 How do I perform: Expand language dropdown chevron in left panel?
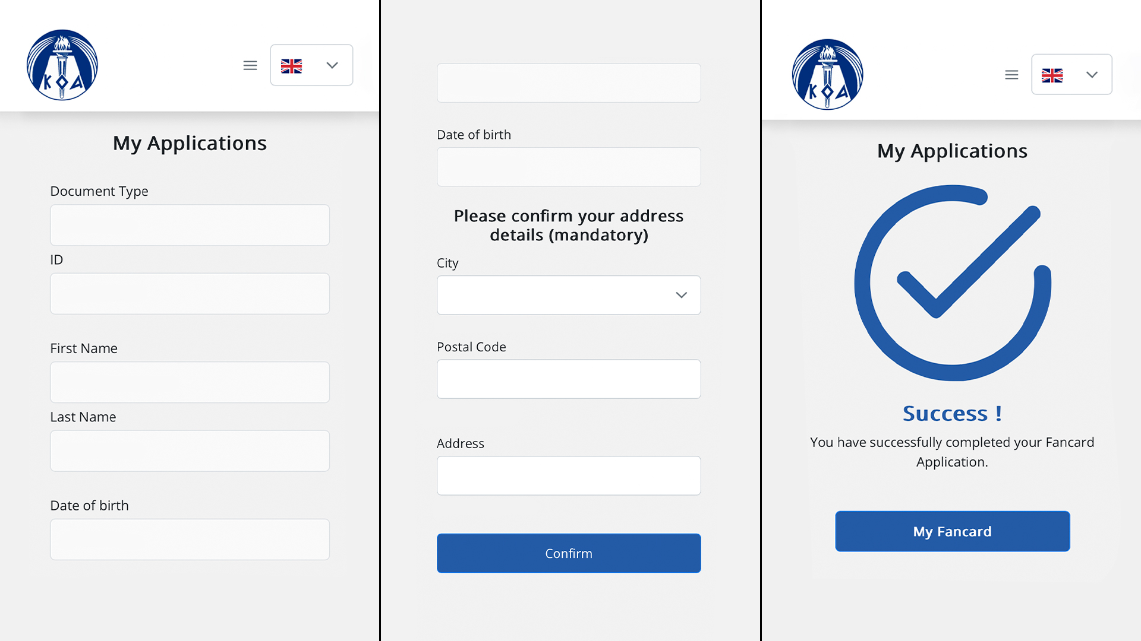tap(332, 65)
